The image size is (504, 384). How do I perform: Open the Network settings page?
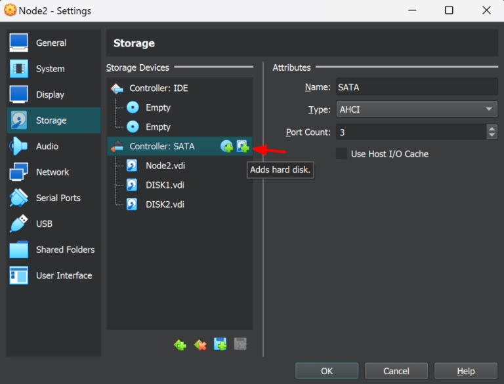(x=52, y=172)
